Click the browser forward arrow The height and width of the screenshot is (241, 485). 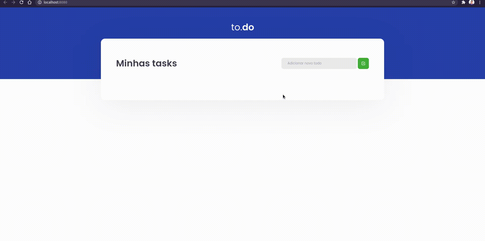tap(13, 2)
